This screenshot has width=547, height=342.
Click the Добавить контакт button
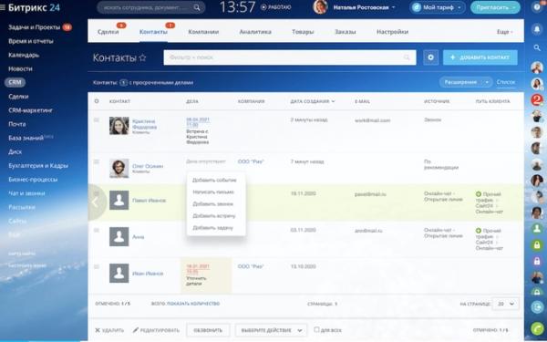480,57
